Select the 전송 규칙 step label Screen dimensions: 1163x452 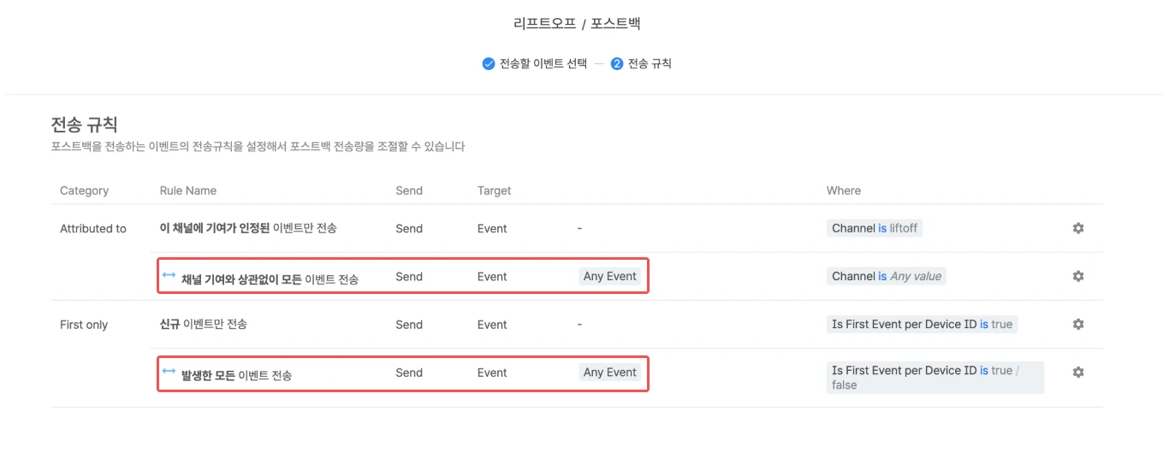(x=650, y=63)
